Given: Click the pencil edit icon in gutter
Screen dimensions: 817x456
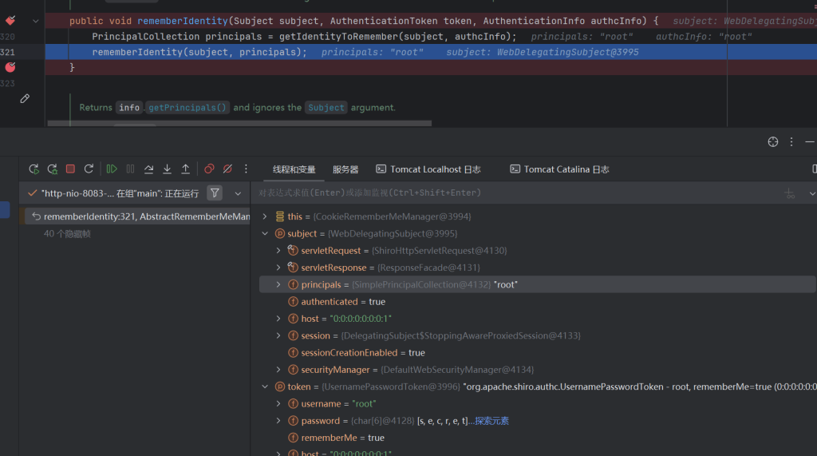Looking at the screenshot, I should 25,99.
